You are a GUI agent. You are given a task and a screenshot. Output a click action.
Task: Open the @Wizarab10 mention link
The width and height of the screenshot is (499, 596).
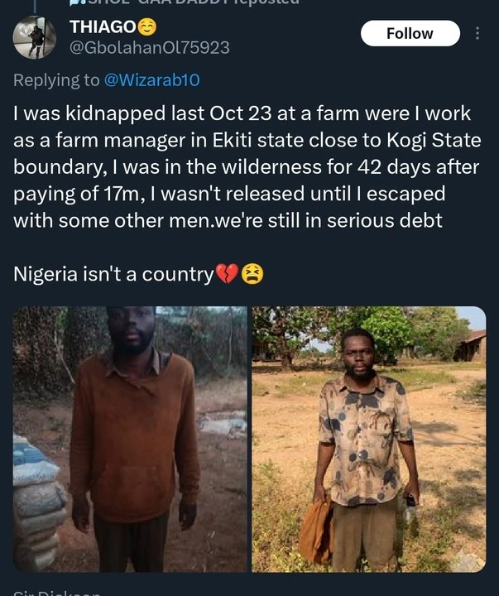coord(152,80)
